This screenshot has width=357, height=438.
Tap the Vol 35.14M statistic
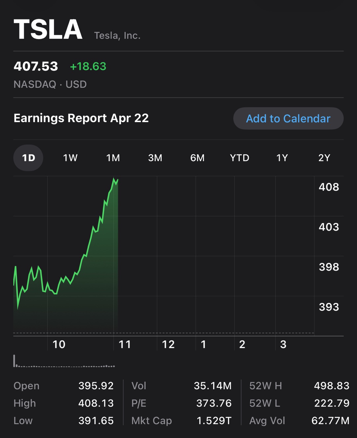tap(181, 386)
